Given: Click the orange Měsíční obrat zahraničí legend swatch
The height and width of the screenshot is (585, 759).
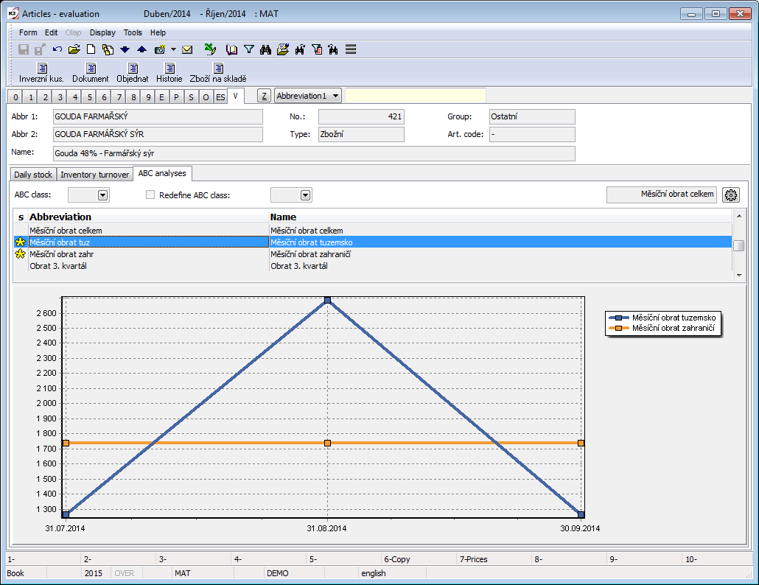Looking at the screenshot, I should [x=618, y=329].
